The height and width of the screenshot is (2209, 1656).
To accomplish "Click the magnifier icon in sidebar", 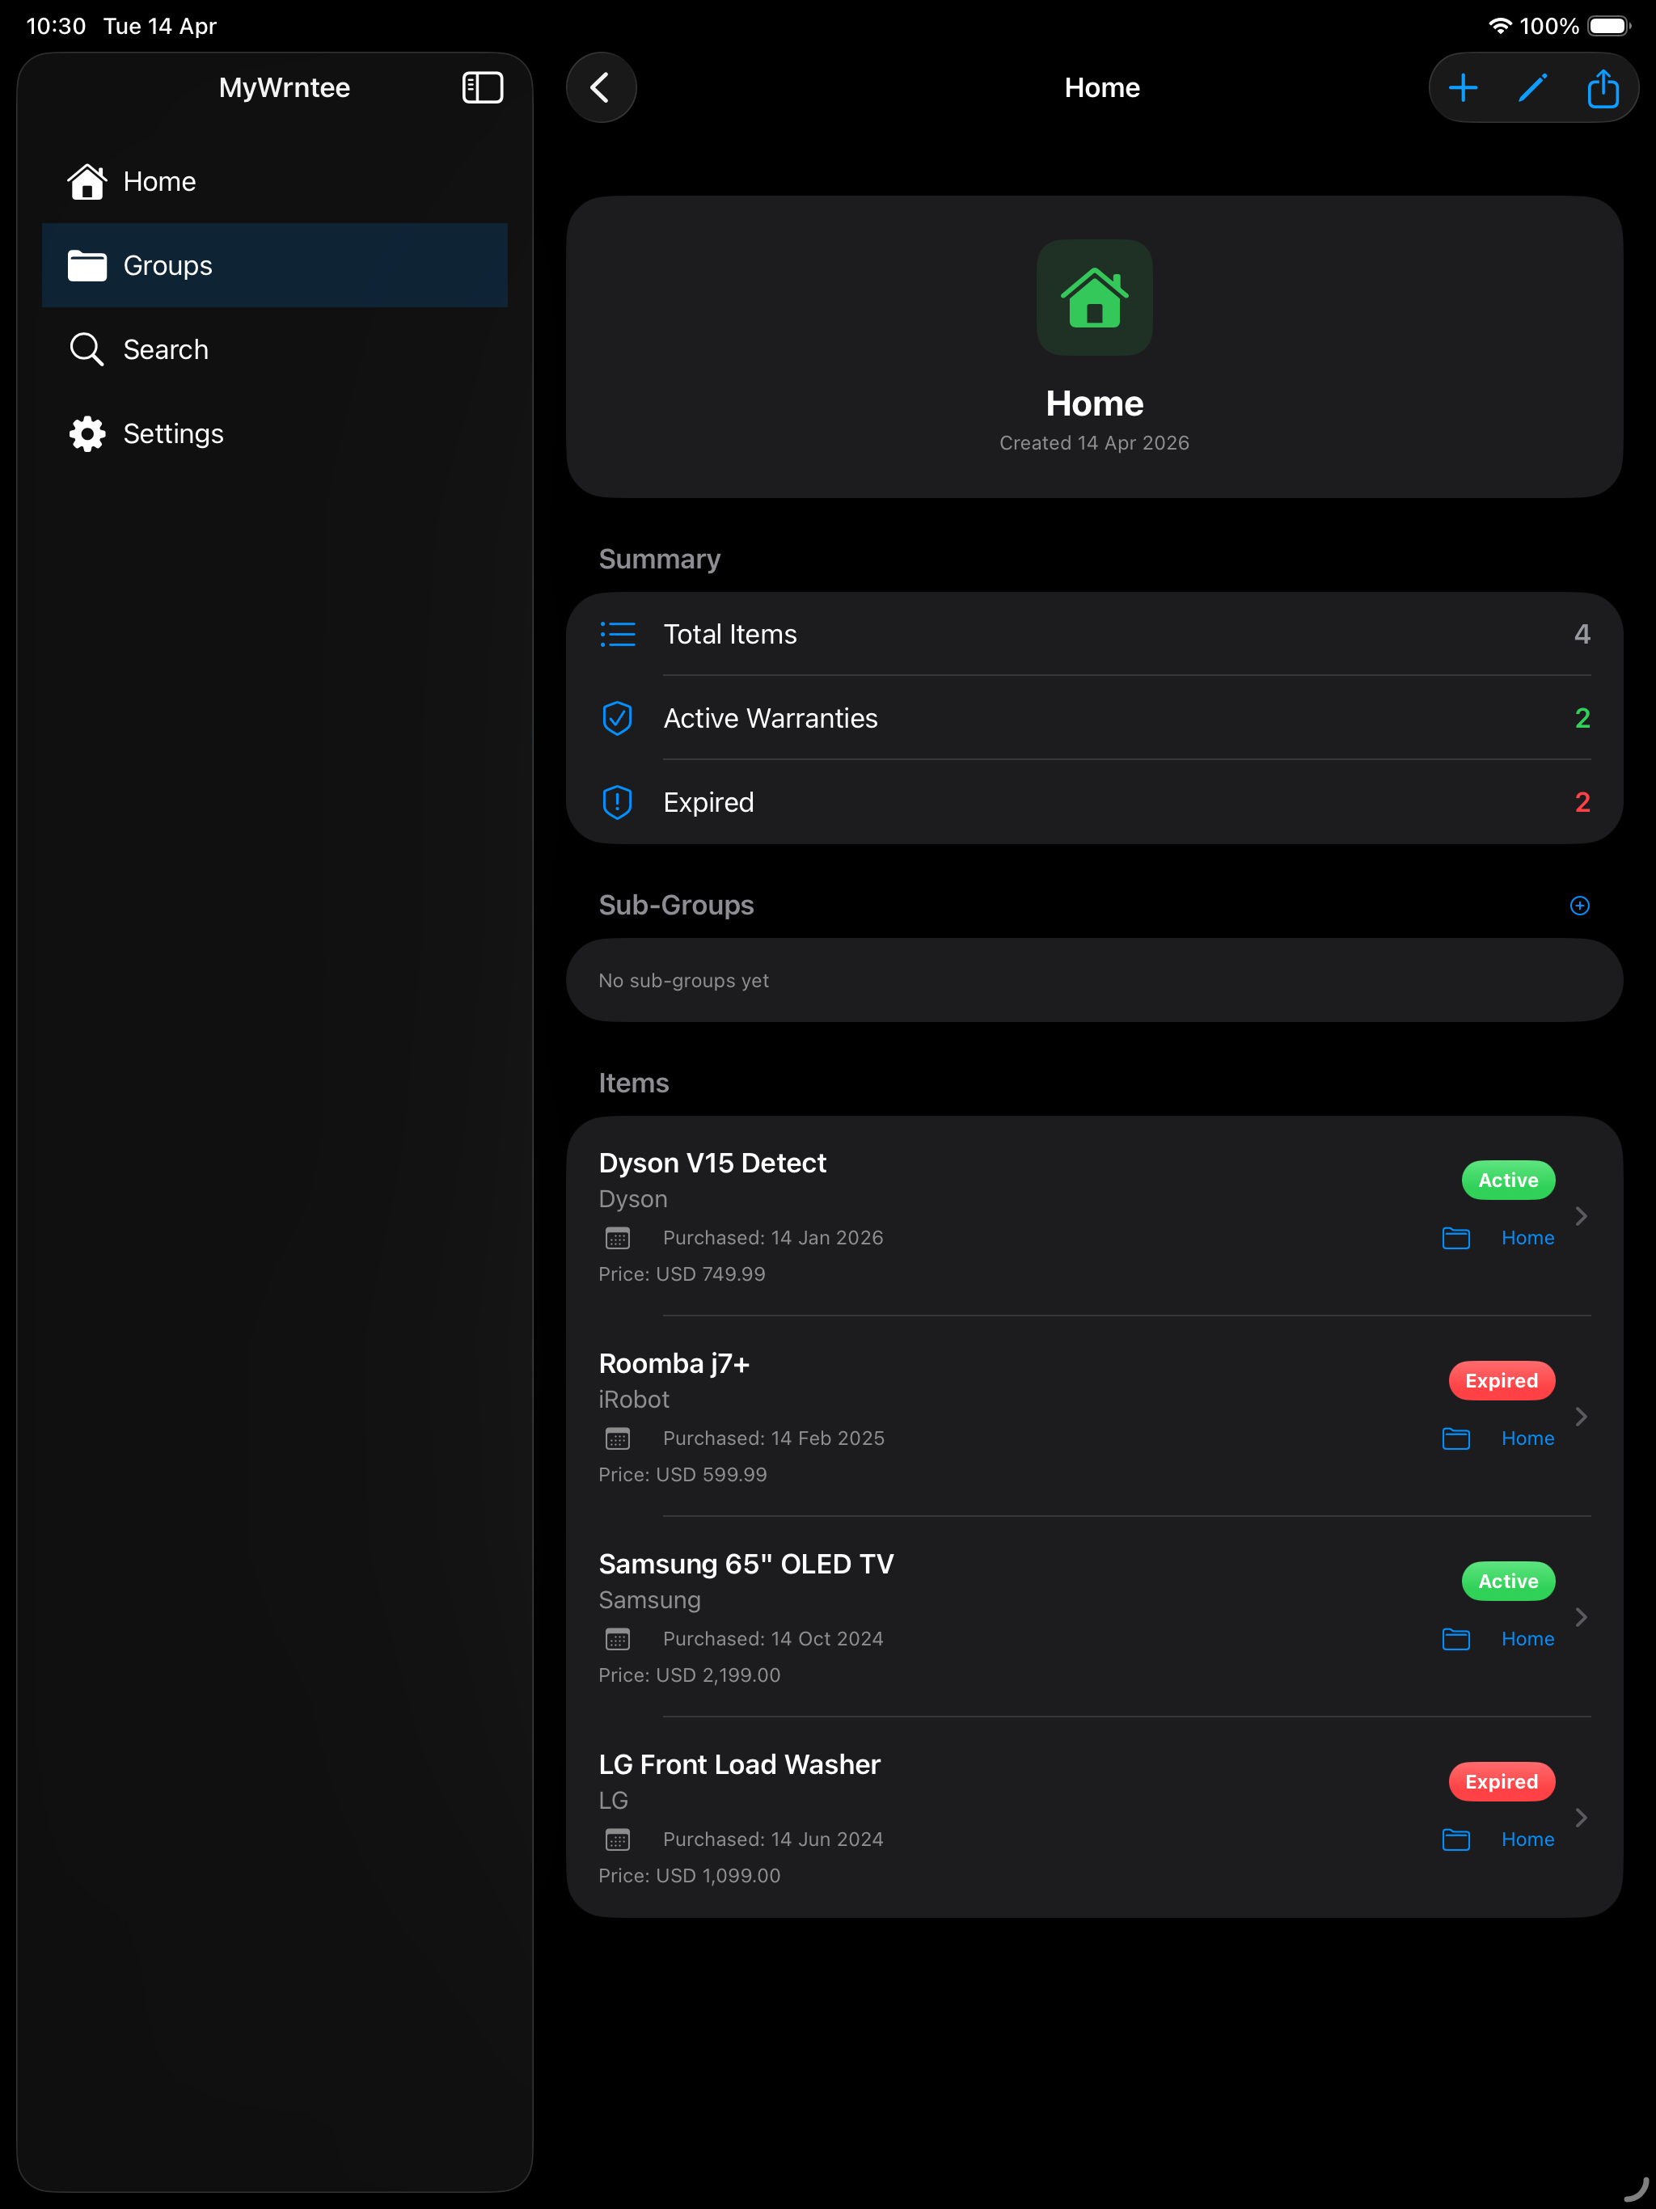I will (x=87, y=349).
